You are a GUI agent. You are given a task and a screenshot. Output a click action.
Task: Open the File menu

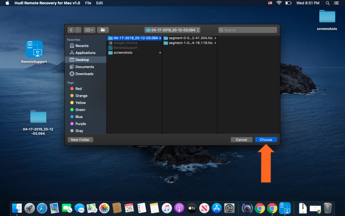(x=88, y=3)
